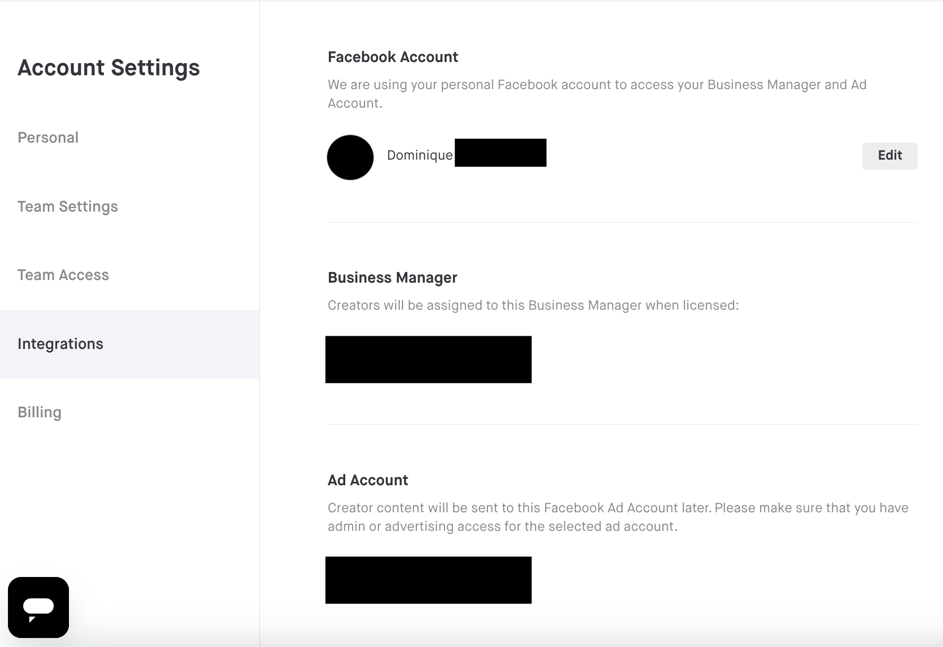Screen dimensions: 943x647
Task: Open the chat support widget
Action: tap(38, 607)
